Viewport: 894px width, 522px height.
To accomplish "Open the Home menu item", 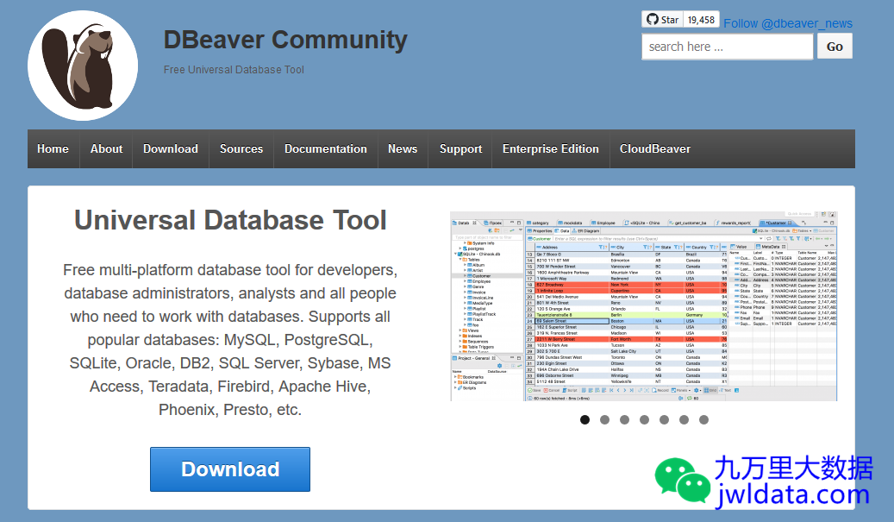I will tap(53, 149).
